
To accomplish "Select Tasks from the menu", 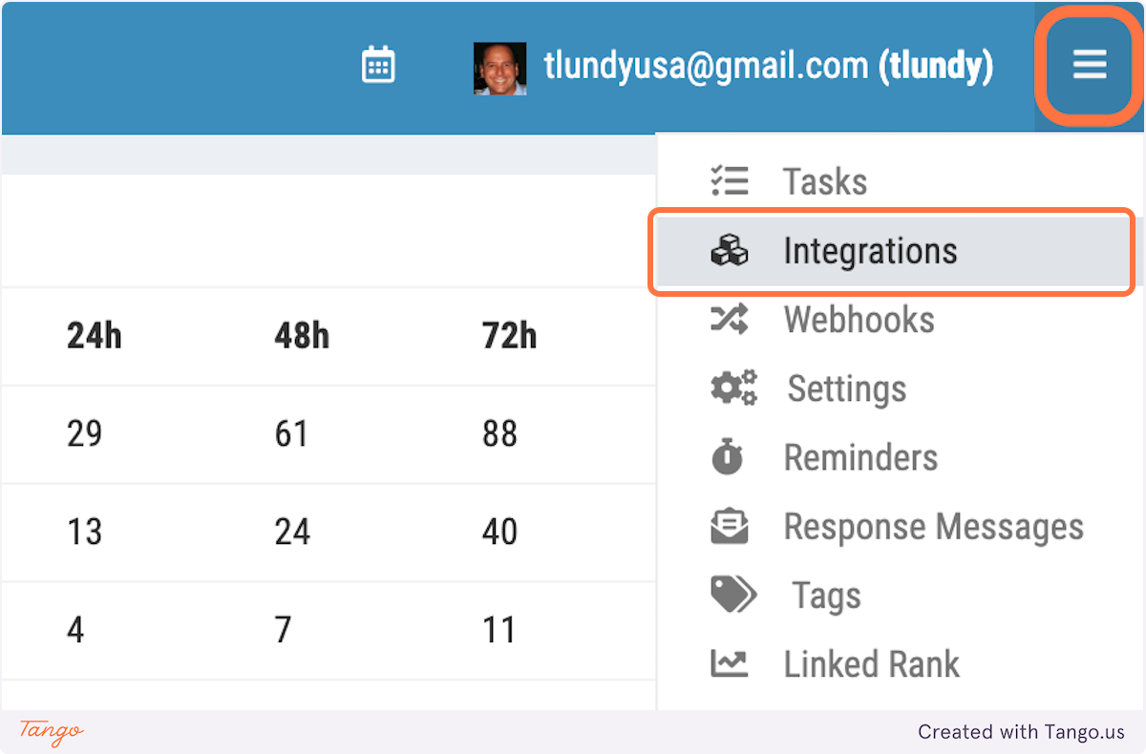I will click(x=825, y=181).
